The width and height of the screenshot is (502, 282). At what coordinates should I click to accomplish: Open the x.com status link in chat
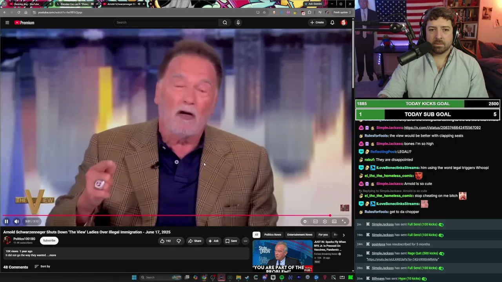(442, 128)
